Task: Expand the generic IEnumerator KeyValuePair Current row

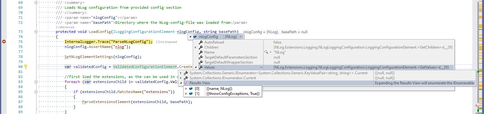Action: click(x=180, y=73)
